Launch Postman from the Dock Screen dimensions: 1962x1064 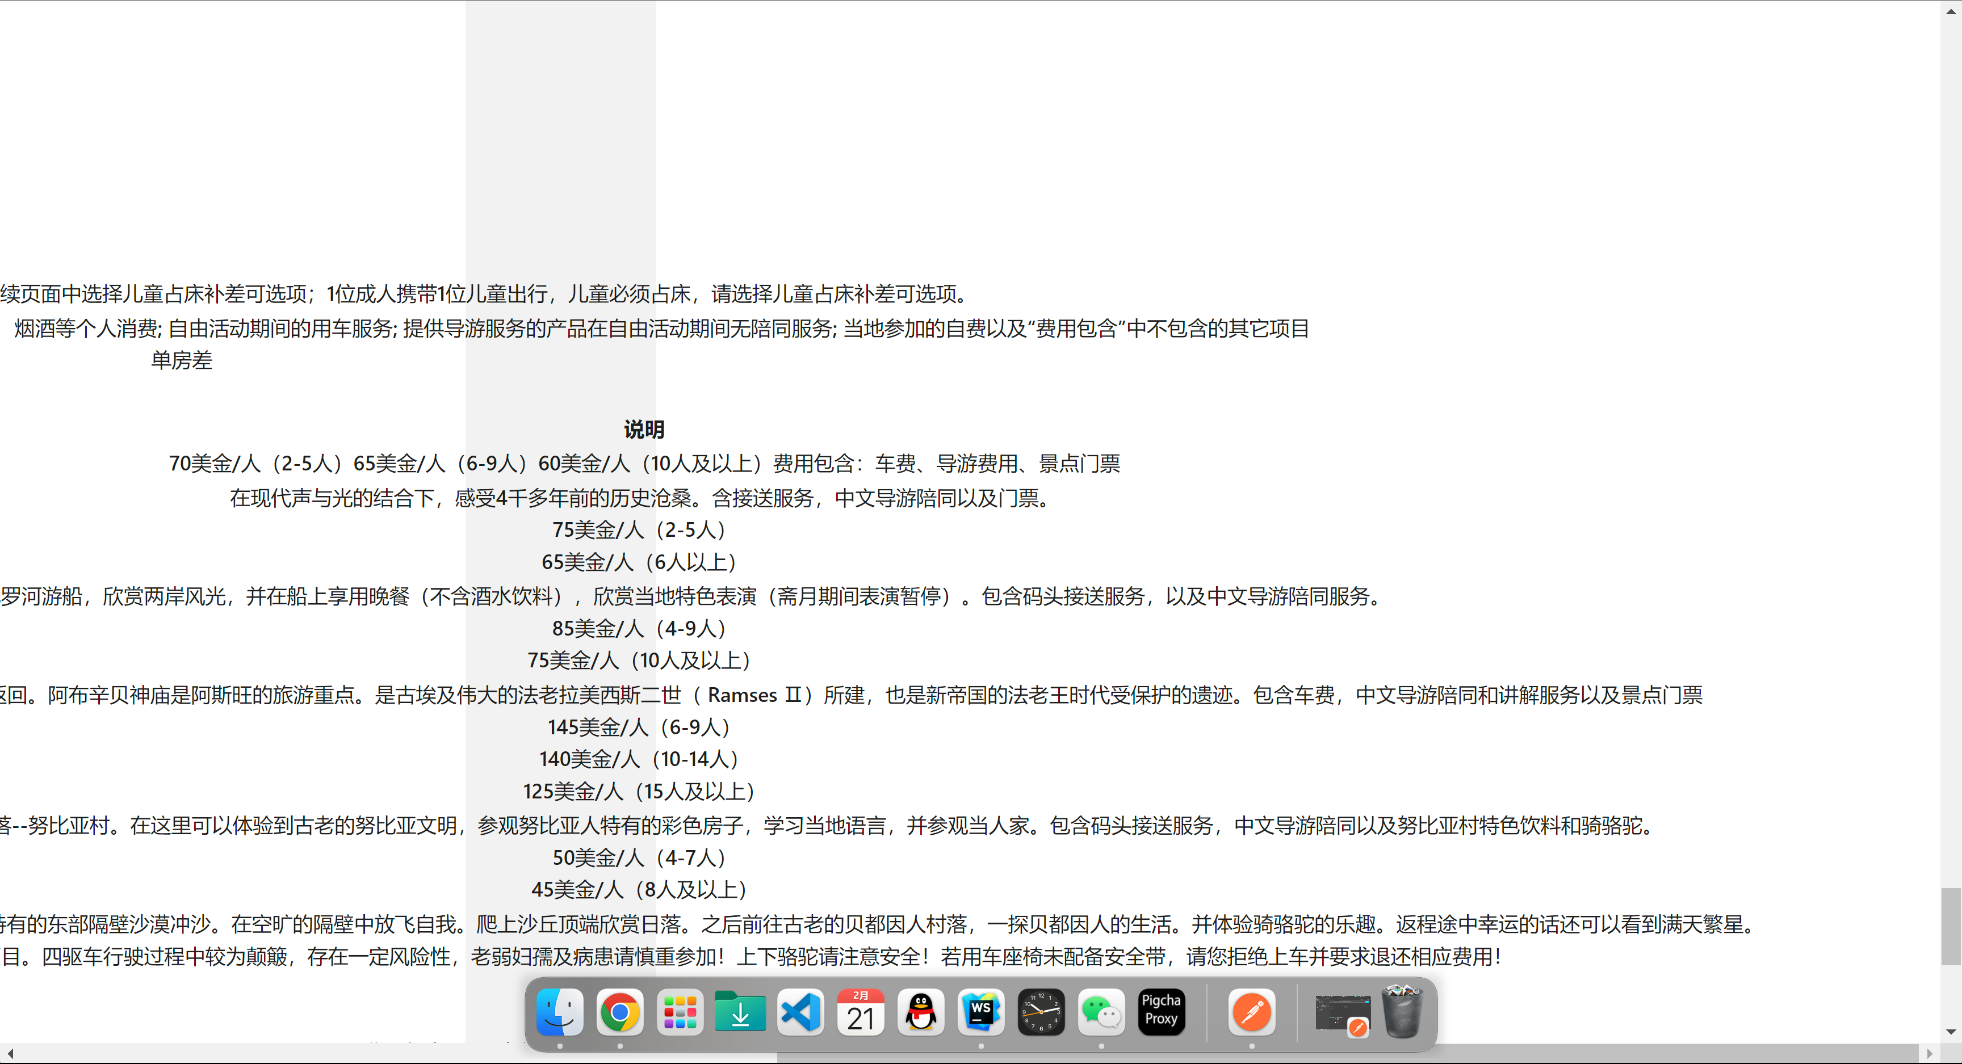click(1251, 1012)
